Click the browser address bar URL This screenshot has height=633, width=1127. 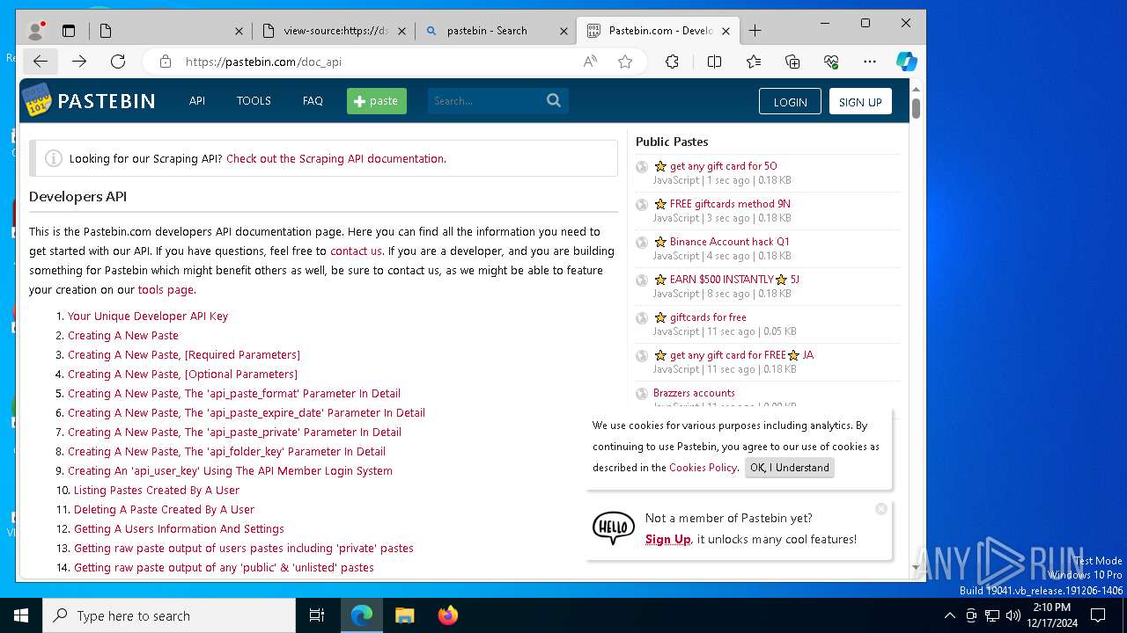click(263, 62)
